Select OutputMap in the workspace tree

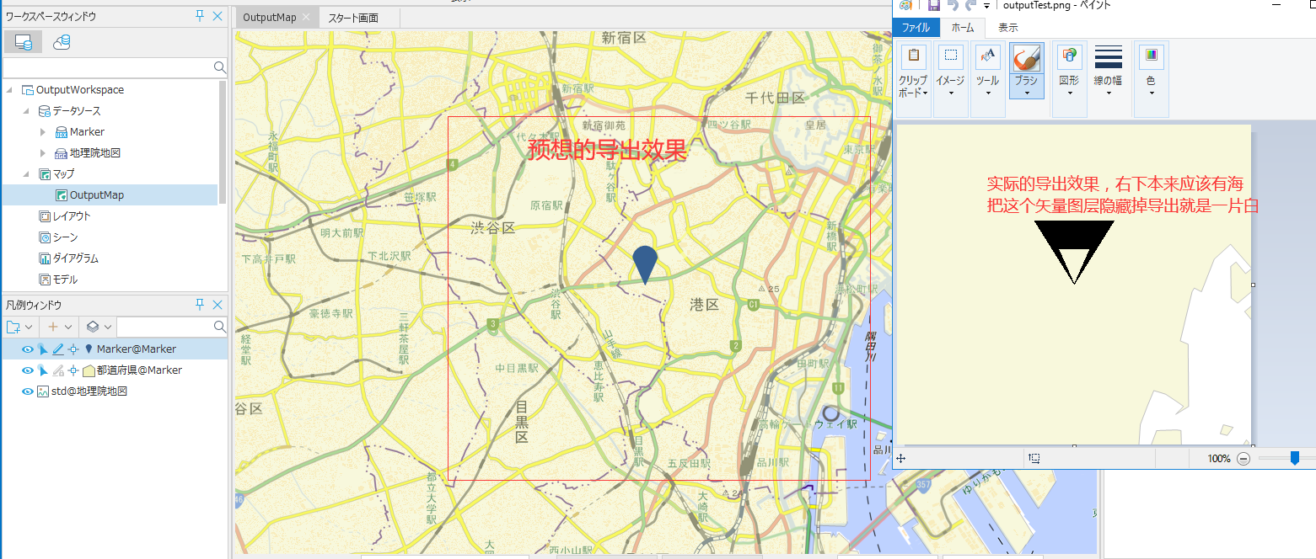96,195
